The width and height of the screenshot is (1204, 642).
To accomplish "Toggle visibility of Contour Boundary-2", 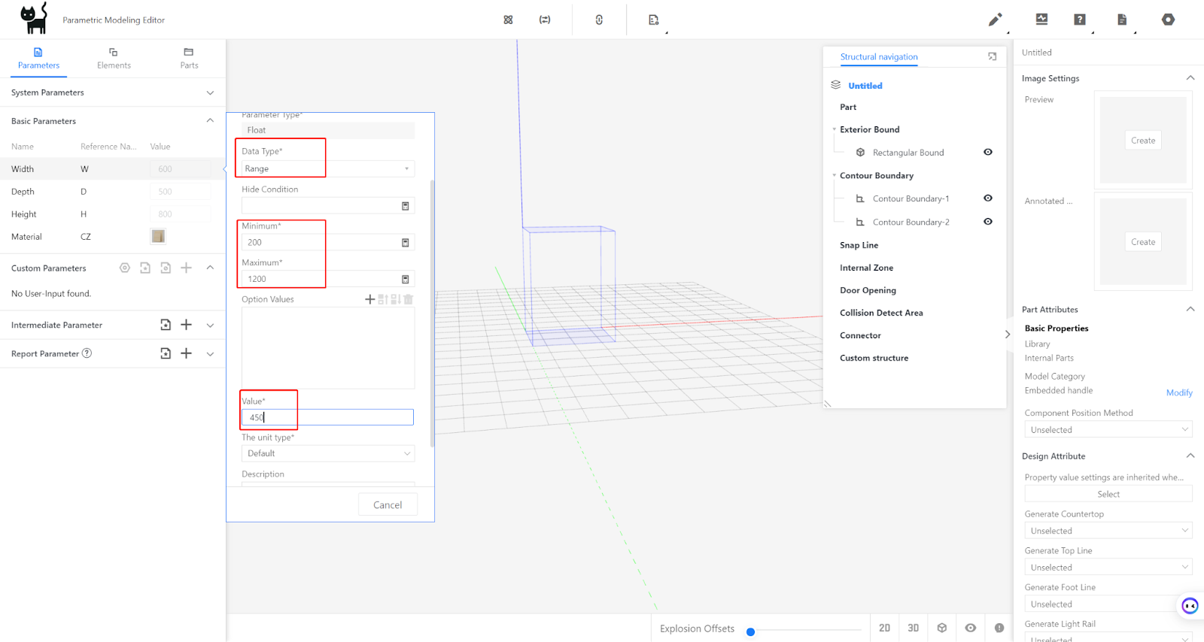I will coord(987,222).
